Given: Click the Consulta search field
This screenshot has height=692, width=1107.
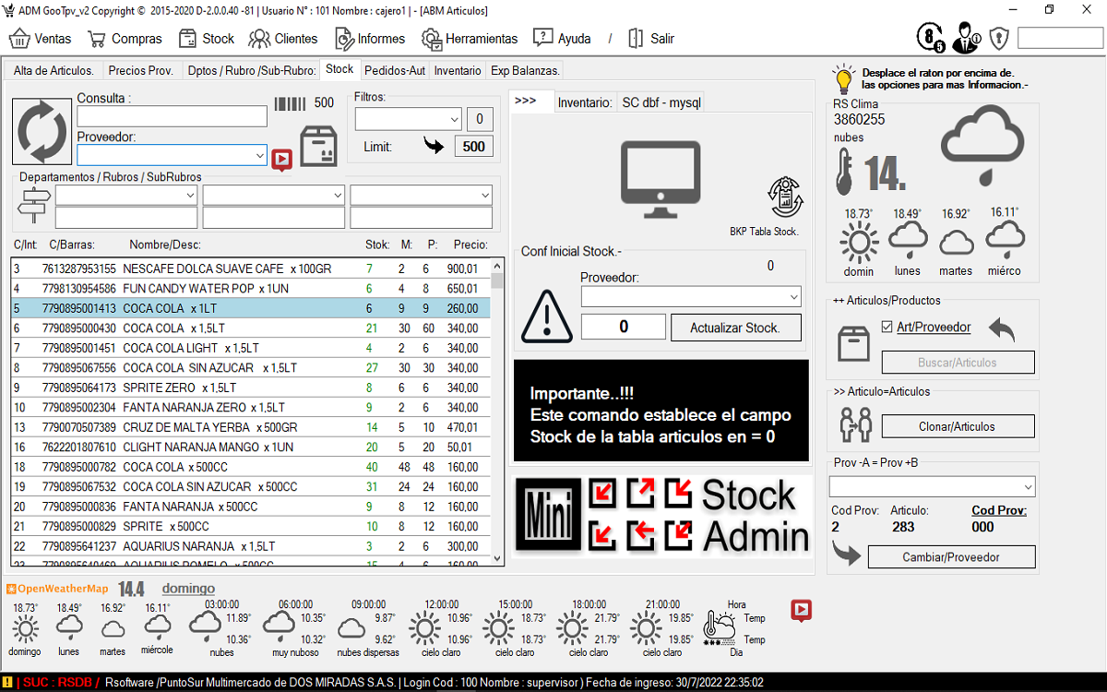Looking at the screenshot, I should [x=173, y=116].
